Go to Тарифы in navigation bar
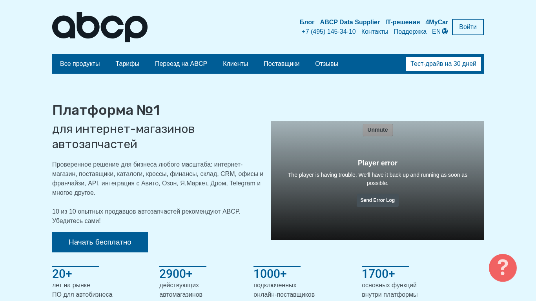 (x=128, y=64)
